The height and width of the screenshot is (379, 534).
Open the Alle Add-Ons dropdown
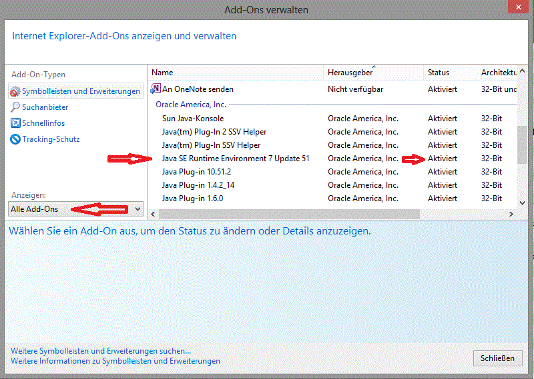(75, 209)
